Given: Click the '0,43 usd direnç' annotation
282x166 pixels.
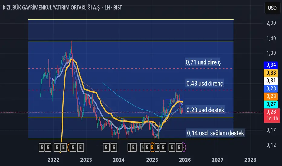Looking at the screenshot, I should click(x=205, y=83).
